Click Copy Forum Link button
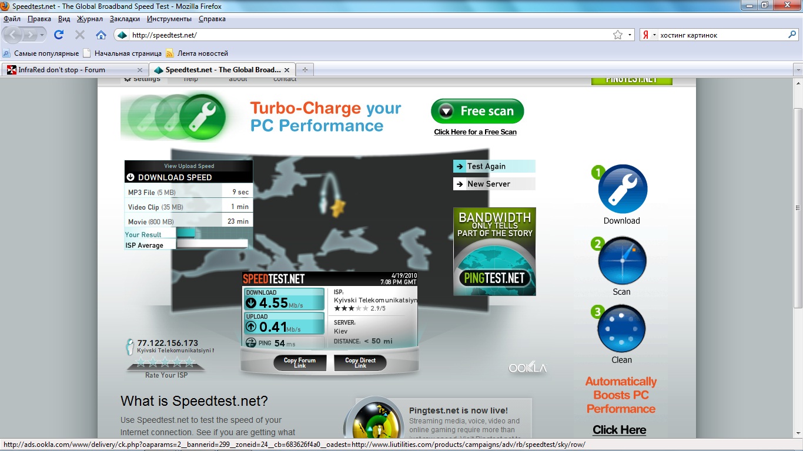 tap(300, 363)
